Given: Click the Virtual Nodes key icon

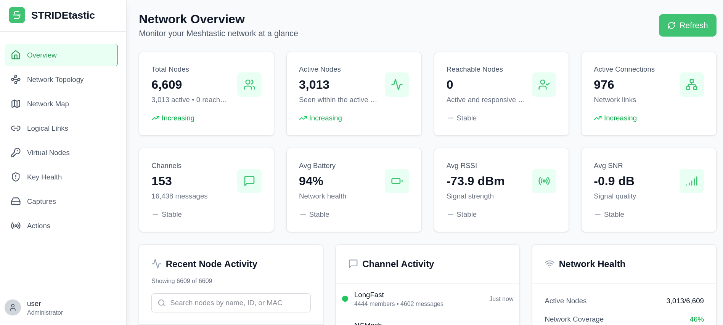Looking at the screenshot, I should tap(16, 152).
